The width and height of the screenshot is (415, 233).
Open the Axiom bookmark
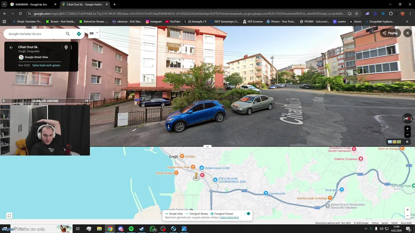click(355, 22)
